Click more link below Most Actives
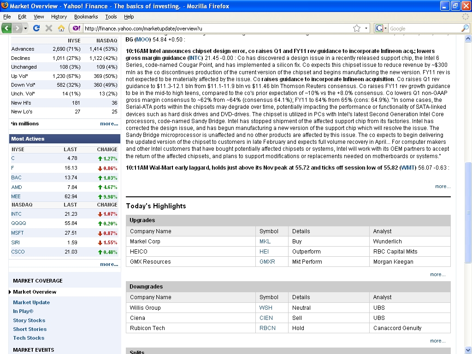Image resolution: width=472 pixels, height=354 pixels. coord(109,264)
